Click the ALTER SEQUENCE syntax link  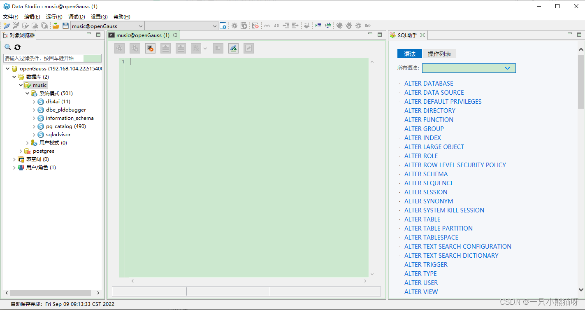429,183
